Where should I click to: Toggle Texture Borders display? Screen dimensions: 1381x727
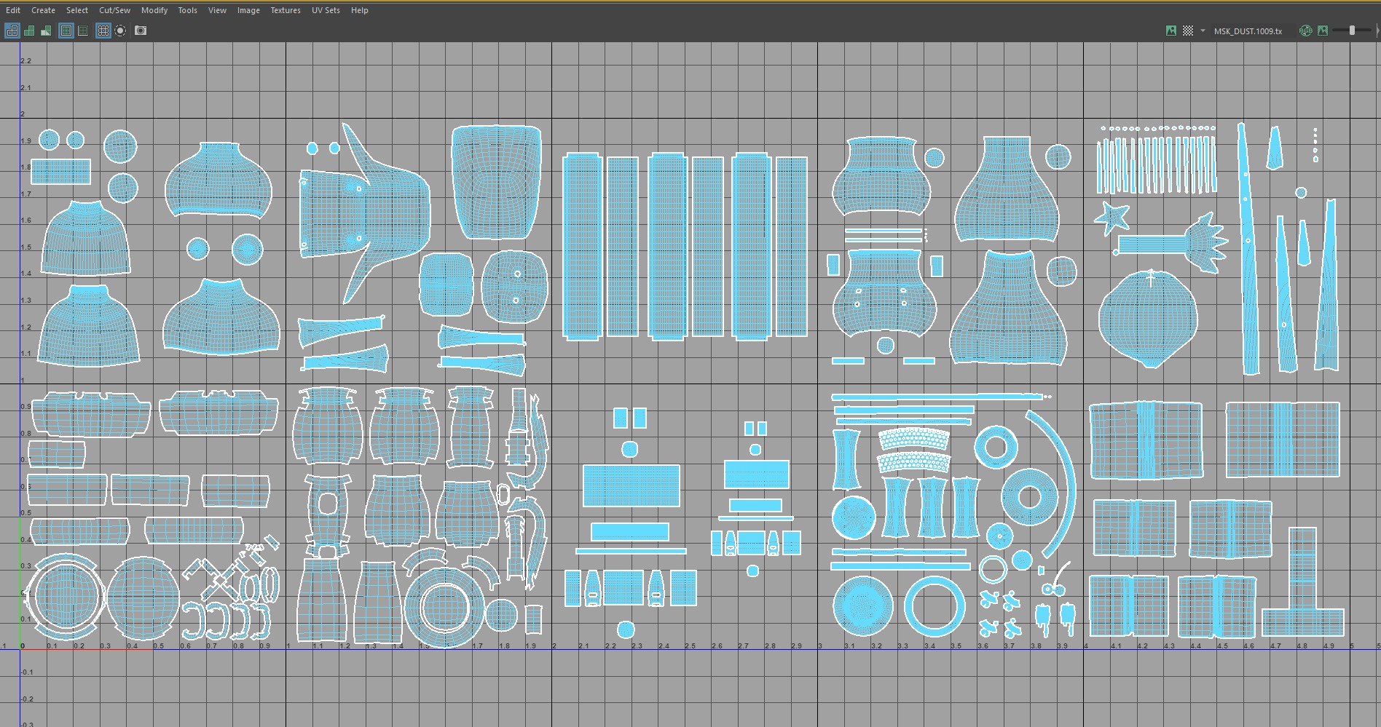coord(66,31)
